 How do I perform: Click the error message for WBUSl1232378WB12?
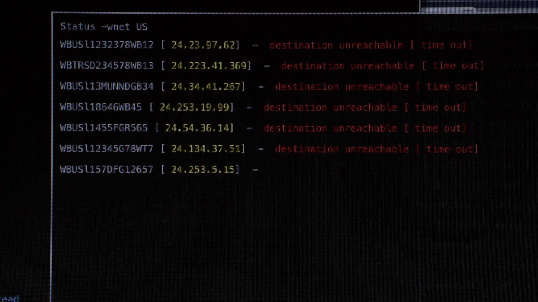click(x=371, y=45)
